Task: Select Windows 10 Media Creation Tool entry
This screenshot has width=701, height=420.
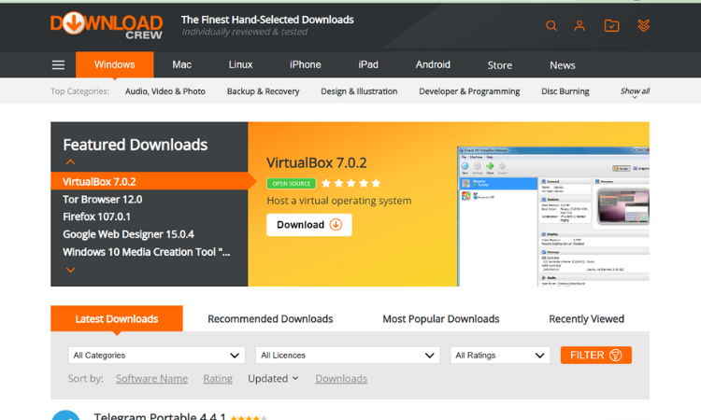Action: [x=146, y=252]
